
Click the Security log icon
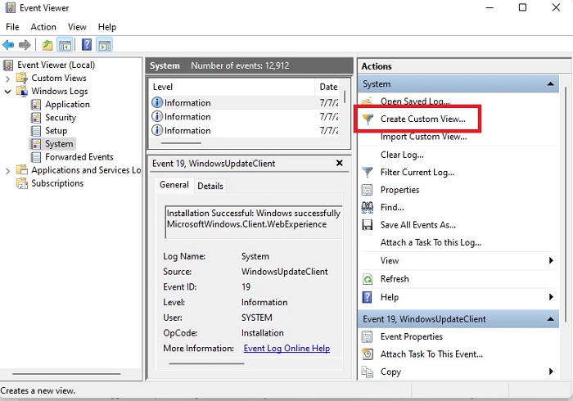click(x=36, y=118)
